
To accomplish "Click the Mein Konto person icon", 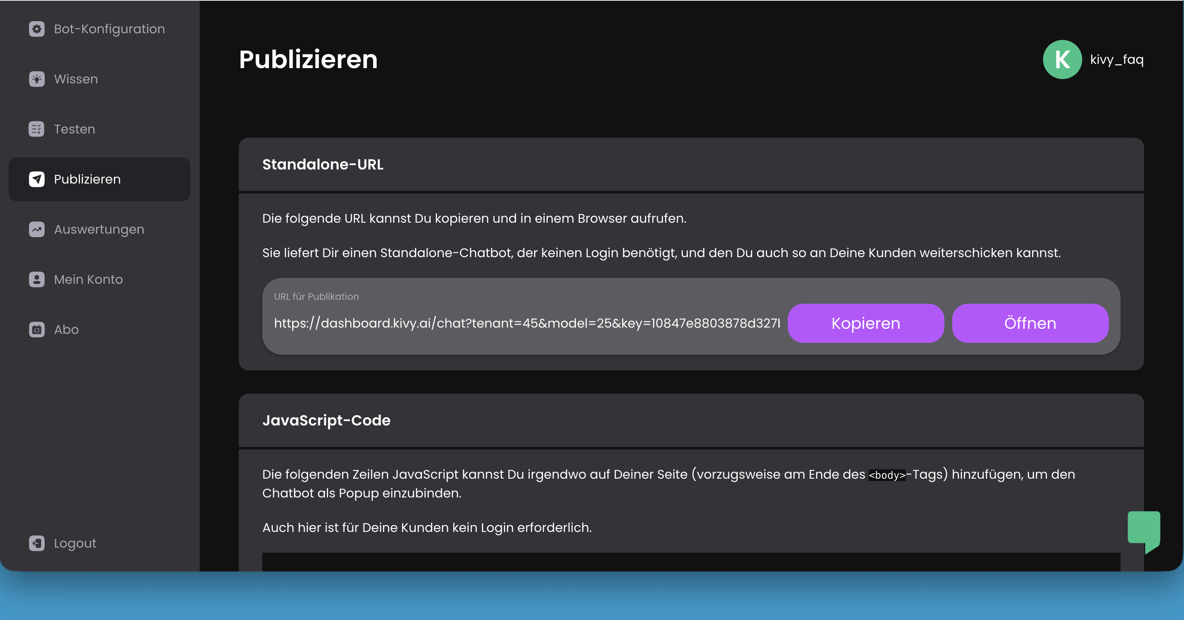I will [x=36, y=279].
